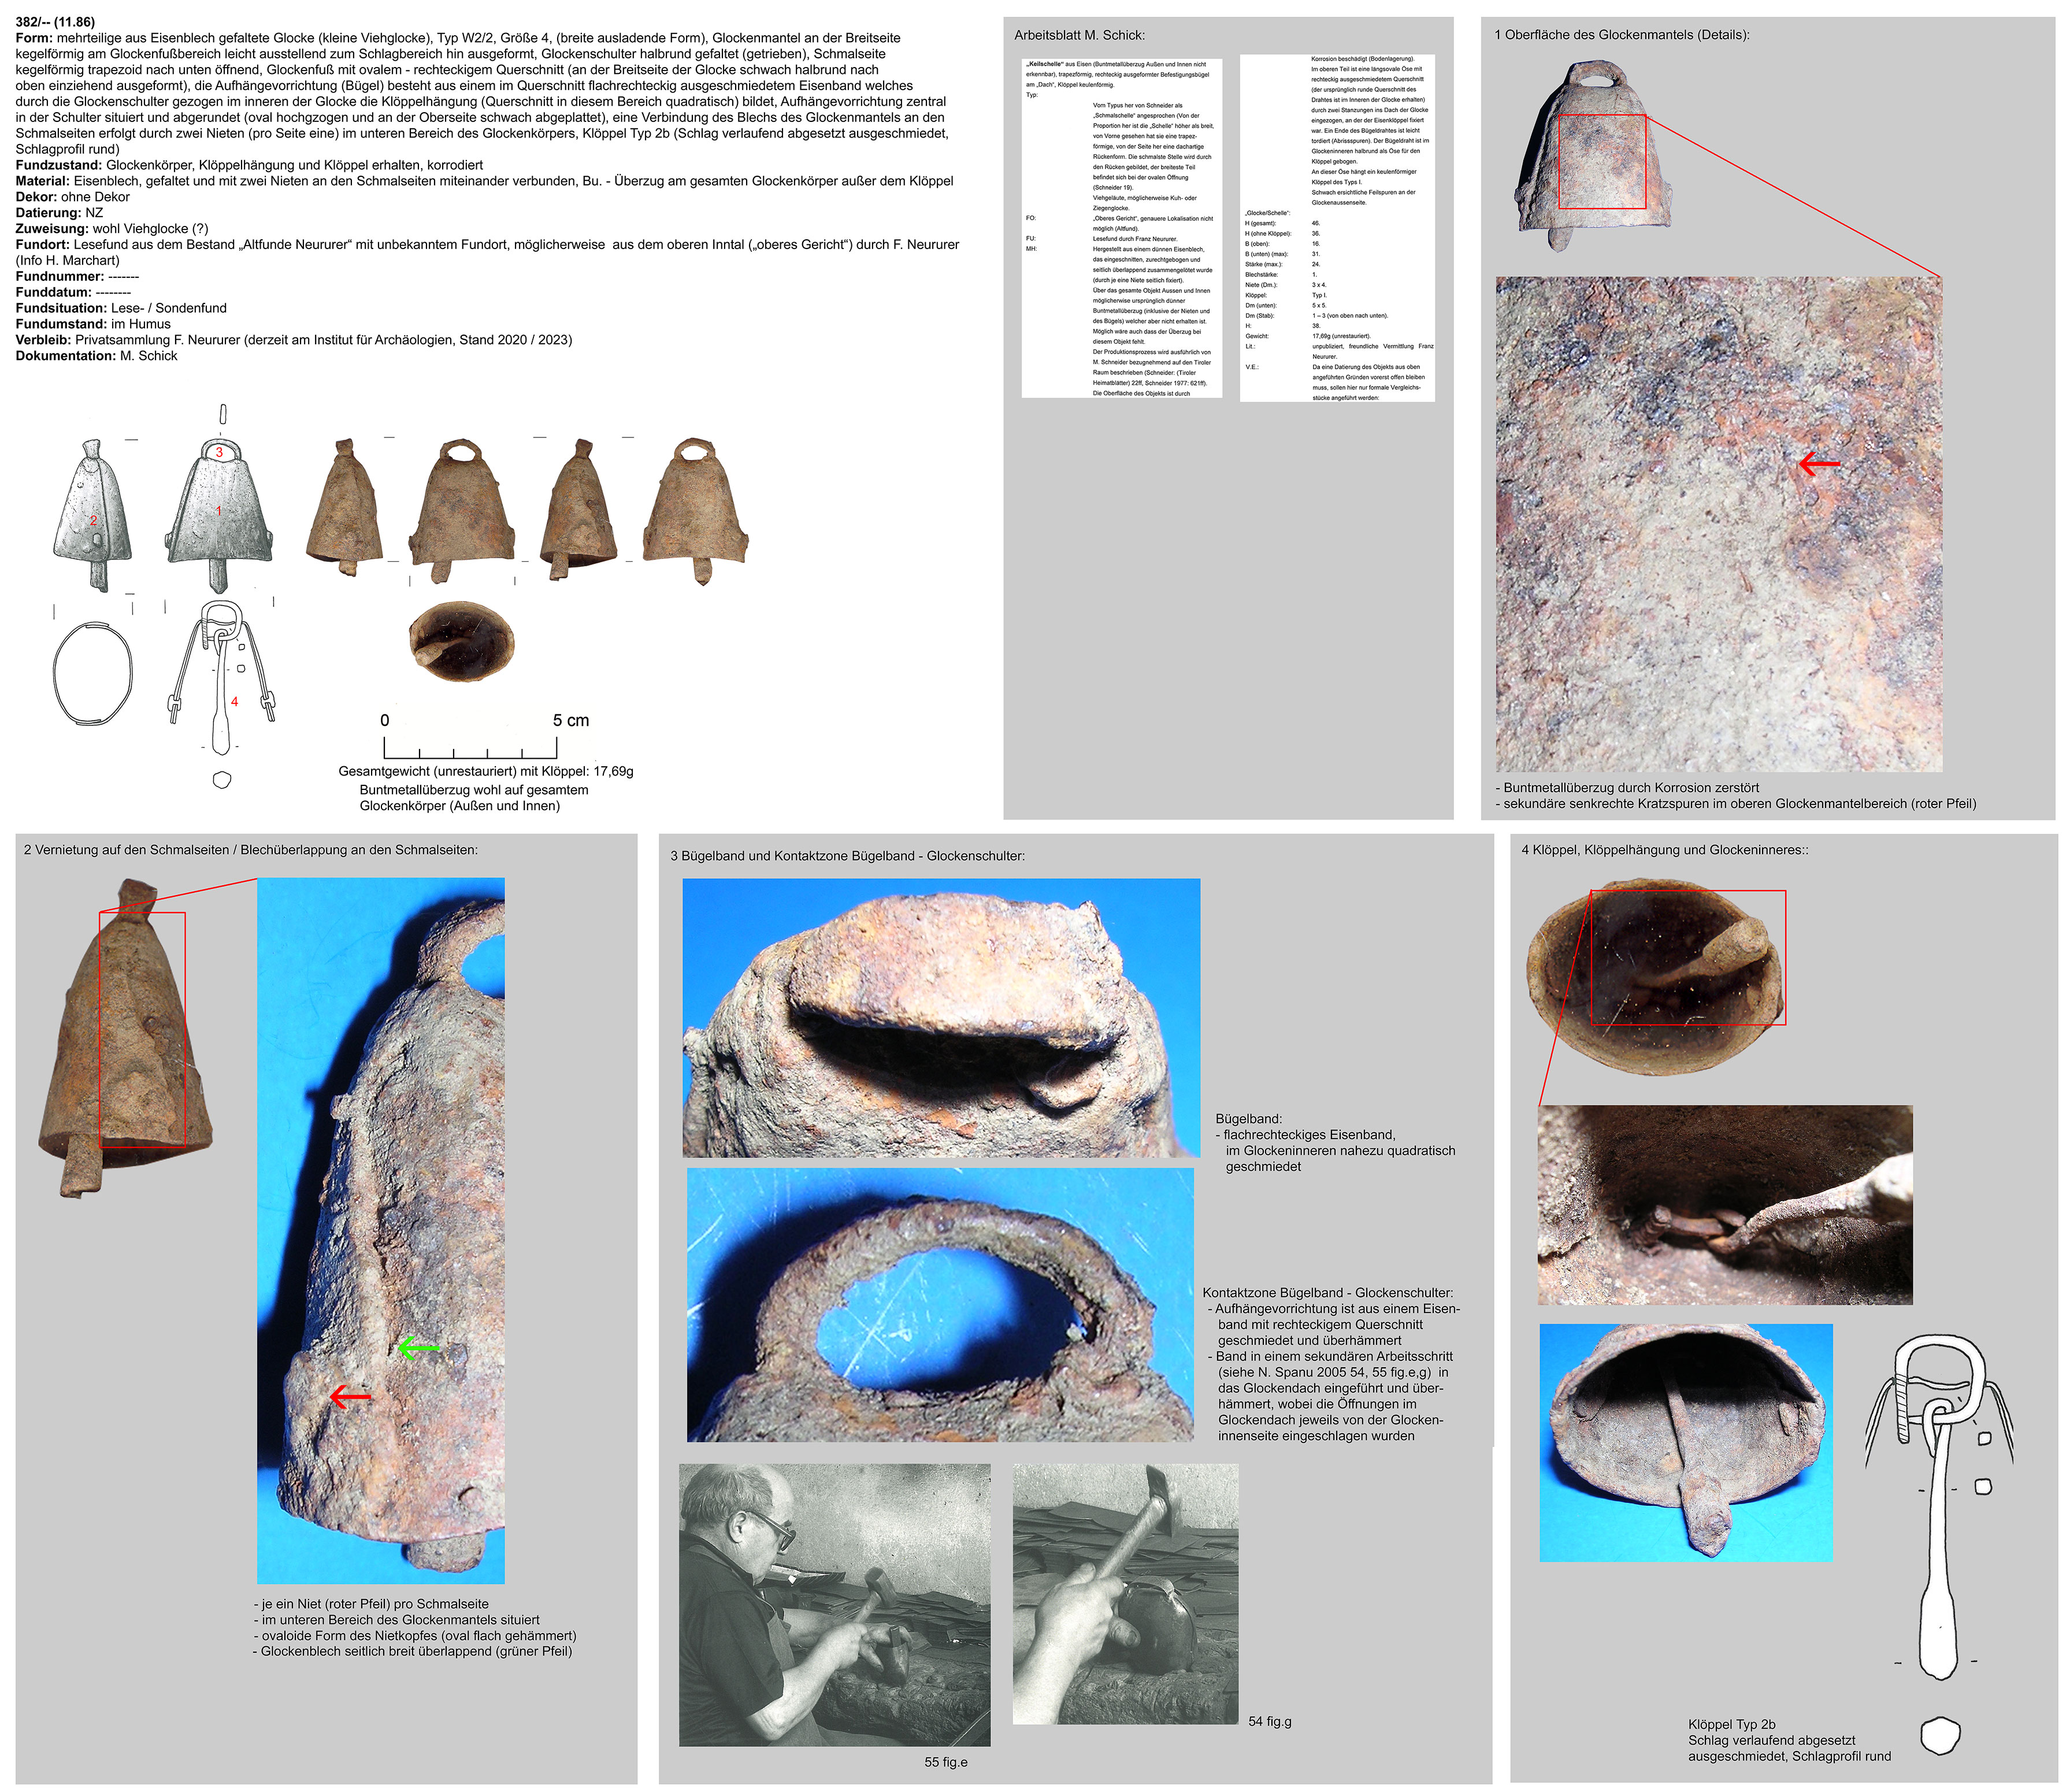Click the green arrow marking sheet overlap
The width and height of the screenshot is (2066, 1792).
click(418, 1348)
